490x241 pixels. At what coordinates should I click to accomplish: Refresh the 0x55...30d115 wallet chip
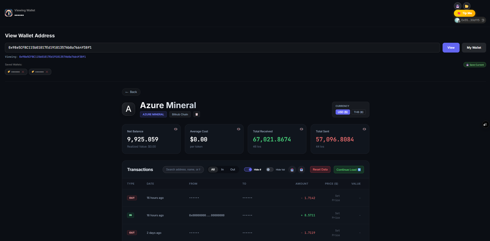click(483, 20)
